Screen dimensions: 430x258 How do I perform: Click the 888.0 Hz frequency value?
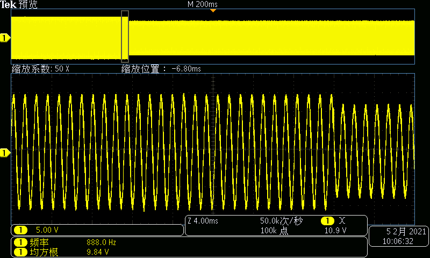click(101, 242)
